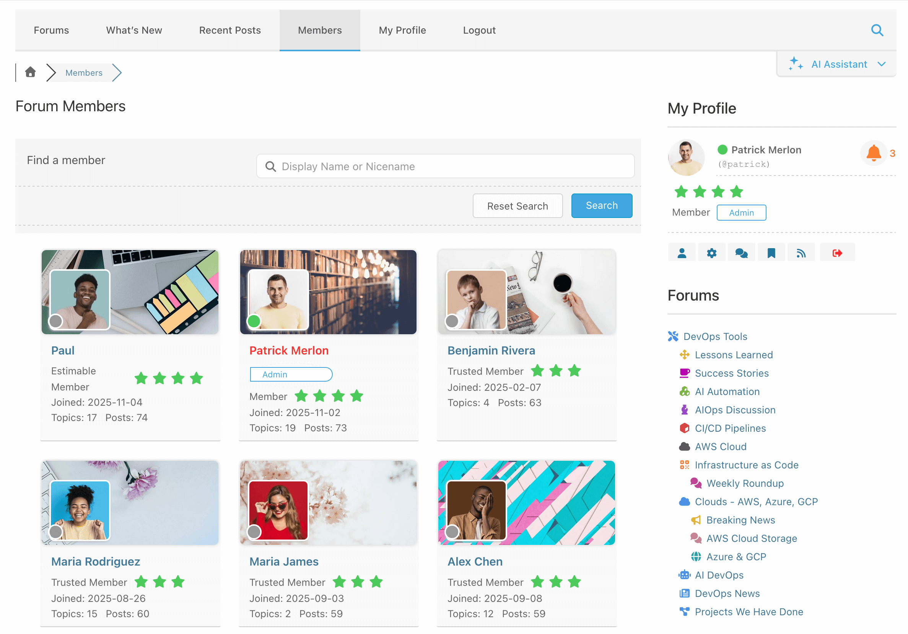Click the offline status dot on Paul's avatar
Viewport: 908px width, 634px height.
pos(56,321)
